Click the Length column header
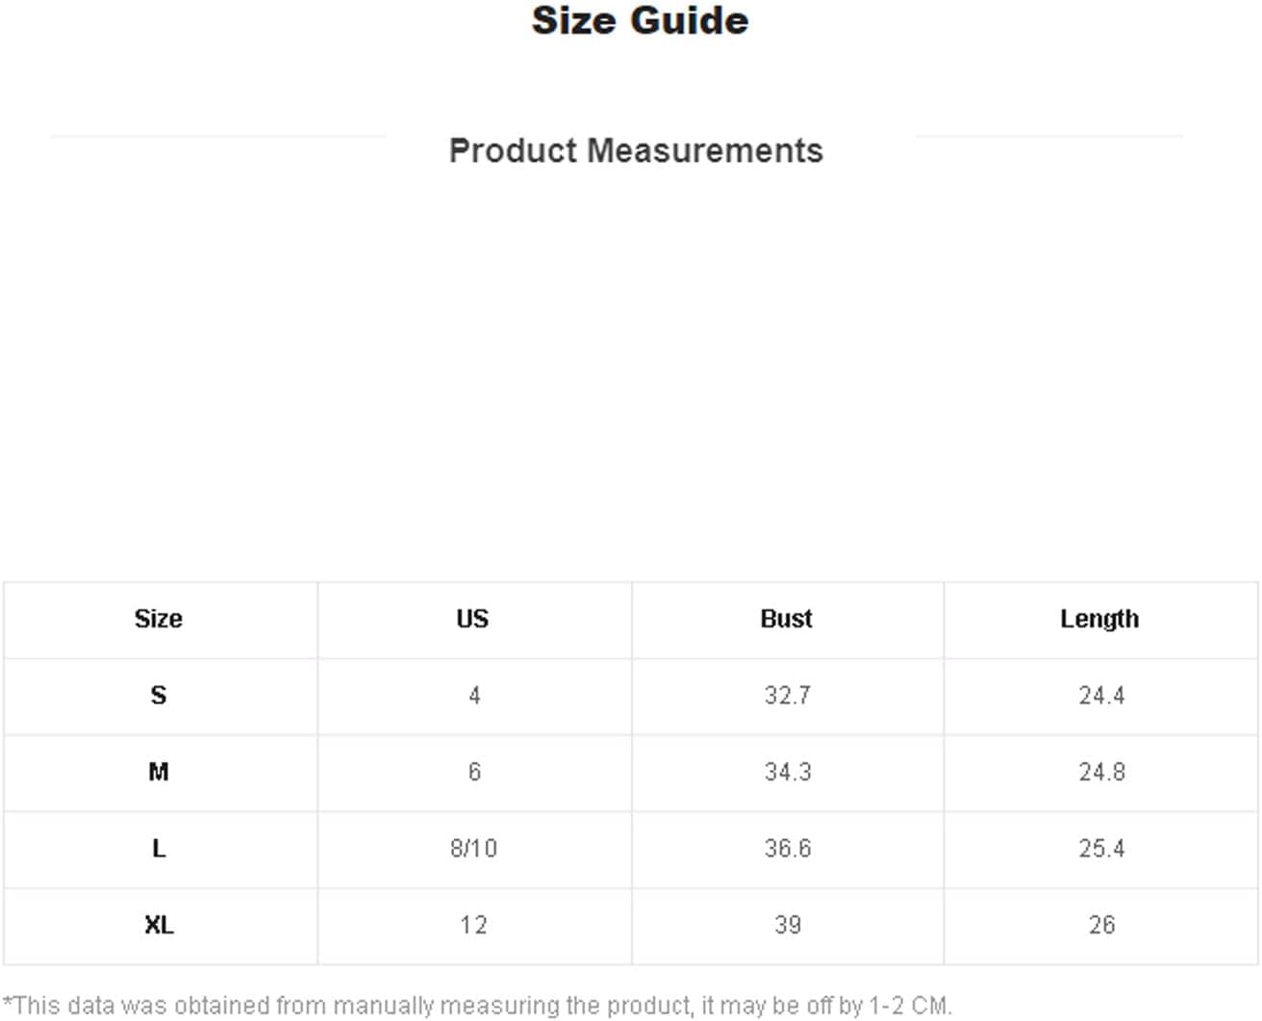Viewport: 1262px width, 1021px height. [x=1100, y=619]
